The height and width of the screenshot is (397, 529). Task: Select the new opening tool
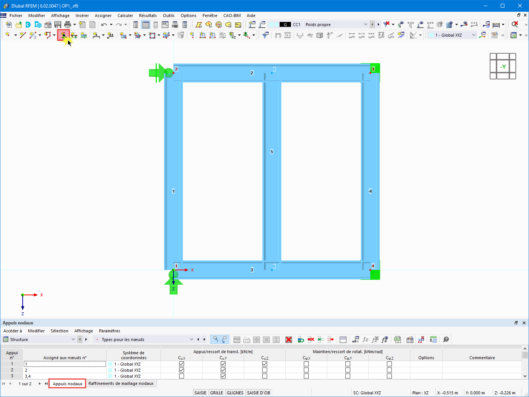coord(152,35)
